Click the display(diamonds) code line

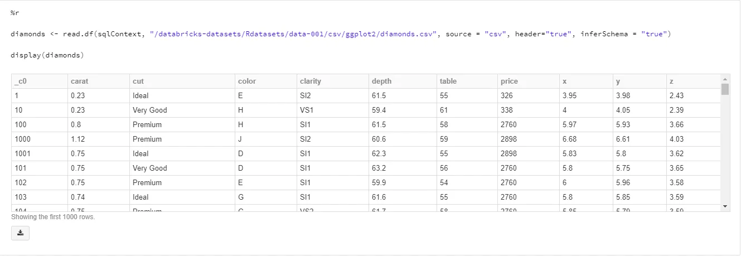tap(47, 55)
